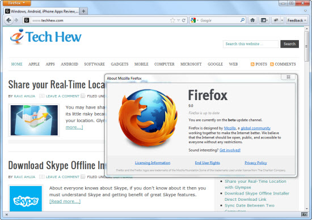Screen dimensions: 312x220
Task: Open Privacy Policy link in dialog
Action: [256, 163]
